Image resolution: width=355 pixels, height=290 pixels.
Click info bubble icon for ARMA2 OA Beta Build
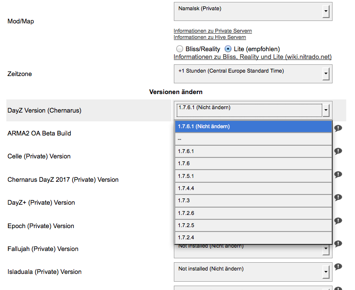click(338, 128)
